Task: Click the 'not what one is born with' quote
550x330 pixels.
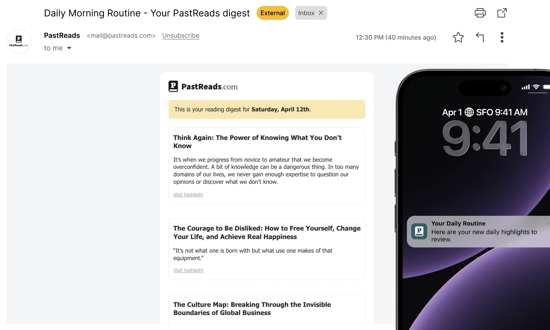Action: coord(253,254)
